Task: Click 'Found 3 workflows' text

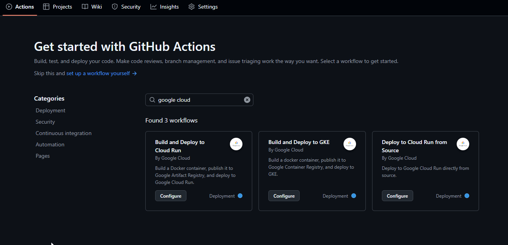Action: [172, 120]
